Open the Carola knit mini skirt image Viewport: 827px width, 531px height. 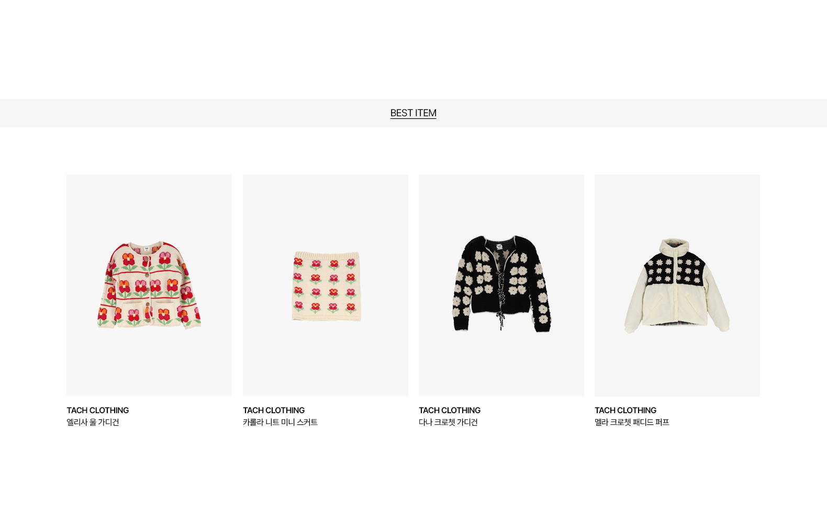pyautogui.click(x=326, y=285)
